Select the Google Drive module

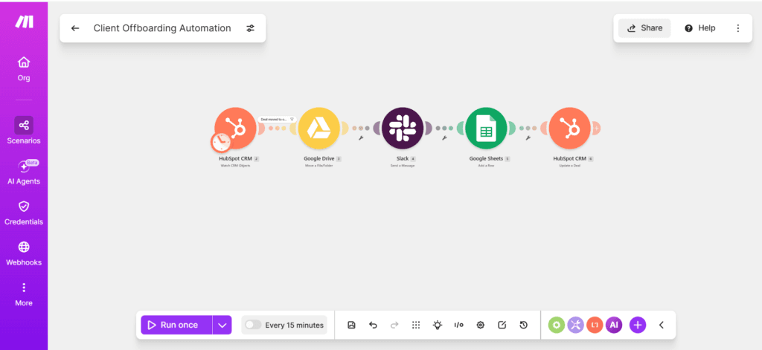pos(318,128)
